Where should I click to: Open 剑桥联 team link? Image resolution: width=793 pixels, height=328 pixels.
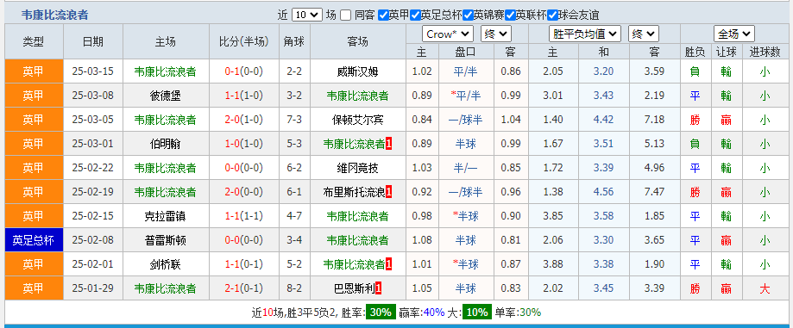click(166, 264)
